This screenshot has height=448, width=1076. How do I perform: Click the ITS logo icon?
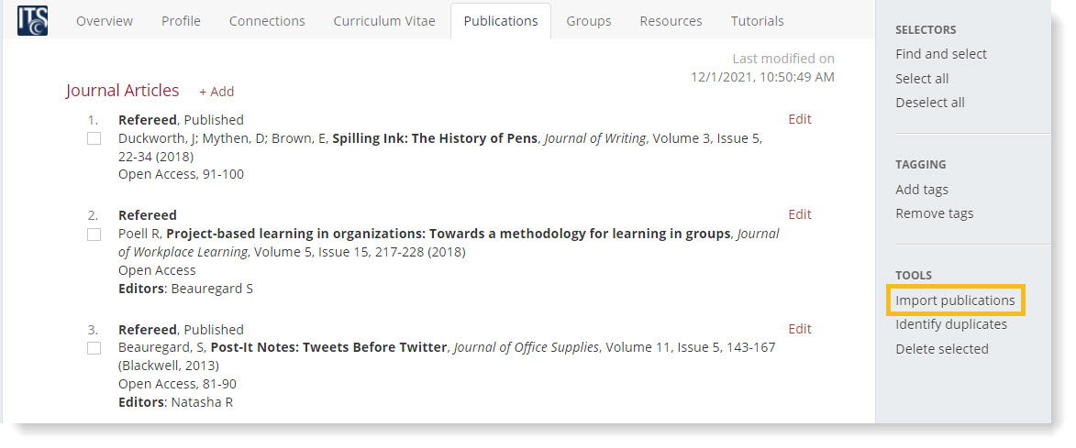(32, 20)
